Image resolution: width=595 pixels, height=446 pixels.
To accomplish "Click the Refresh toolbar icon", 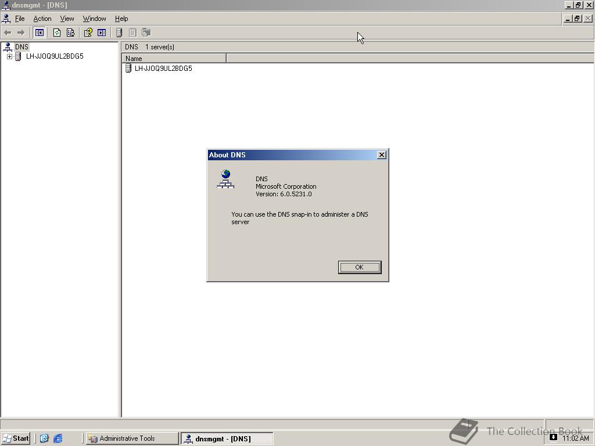I will pyautogui.click(x=57, y=33).
